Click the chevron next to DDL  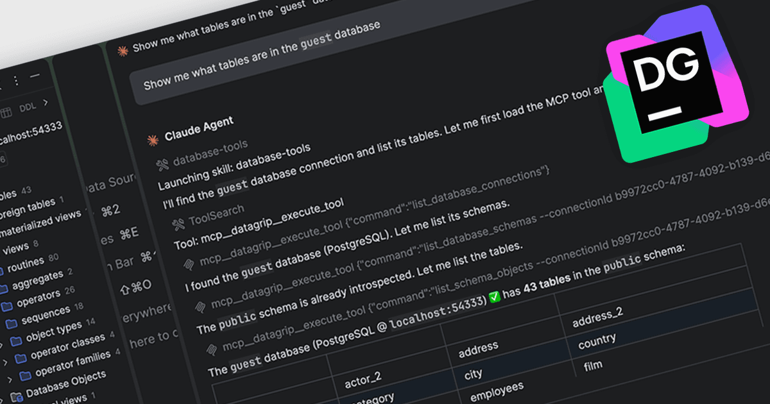tap(46, 102)
